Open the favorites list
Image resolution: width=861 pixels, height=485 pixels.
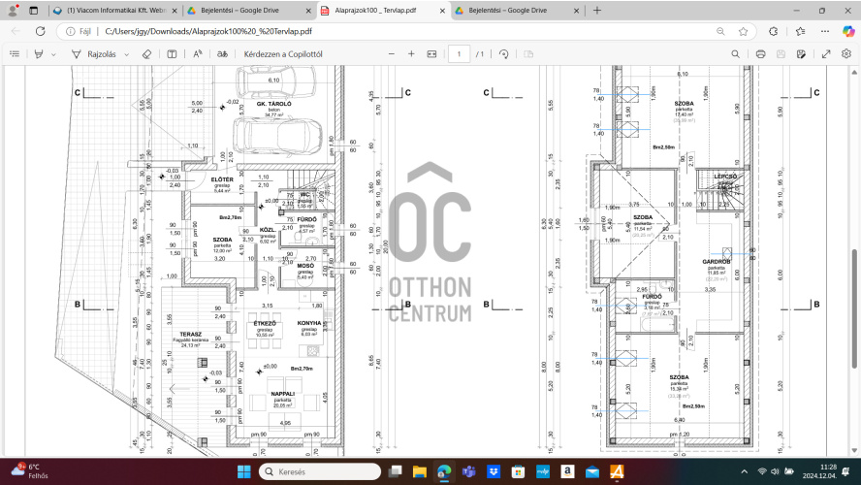800,31
